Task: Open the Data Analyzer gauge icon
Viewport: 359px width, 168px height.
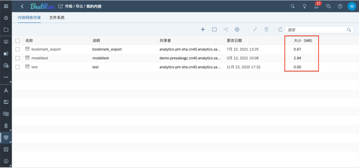Action: (x=6, y=66)
